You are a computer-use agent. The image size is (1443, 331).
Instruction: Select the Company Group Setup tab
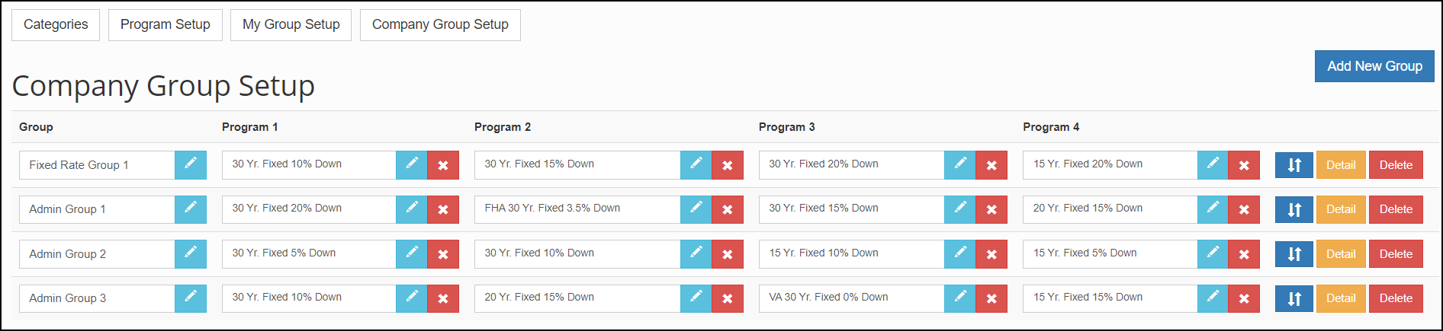click(440, 25)
